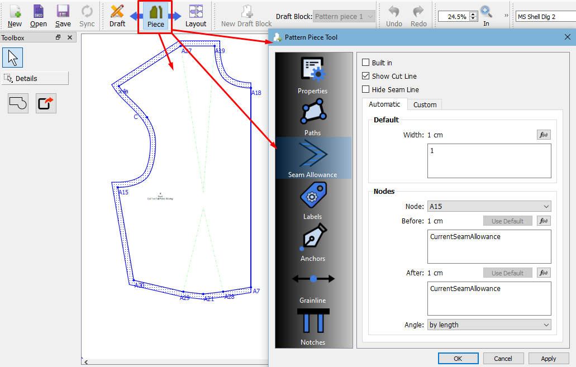The image size is (576, 367).
Task: Click the Default Width formula text field
Action: pyautogui.click(x=489, y=161)
